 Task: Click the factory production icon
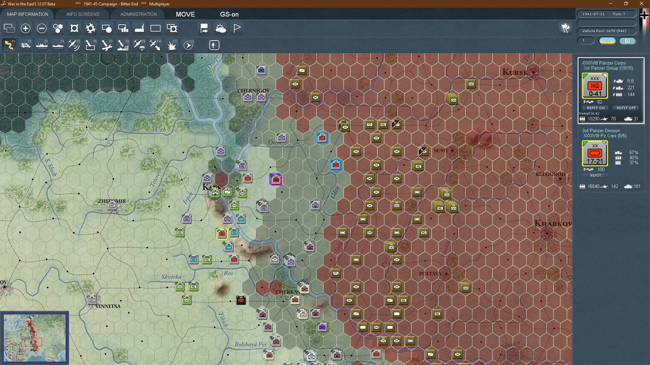139,28
